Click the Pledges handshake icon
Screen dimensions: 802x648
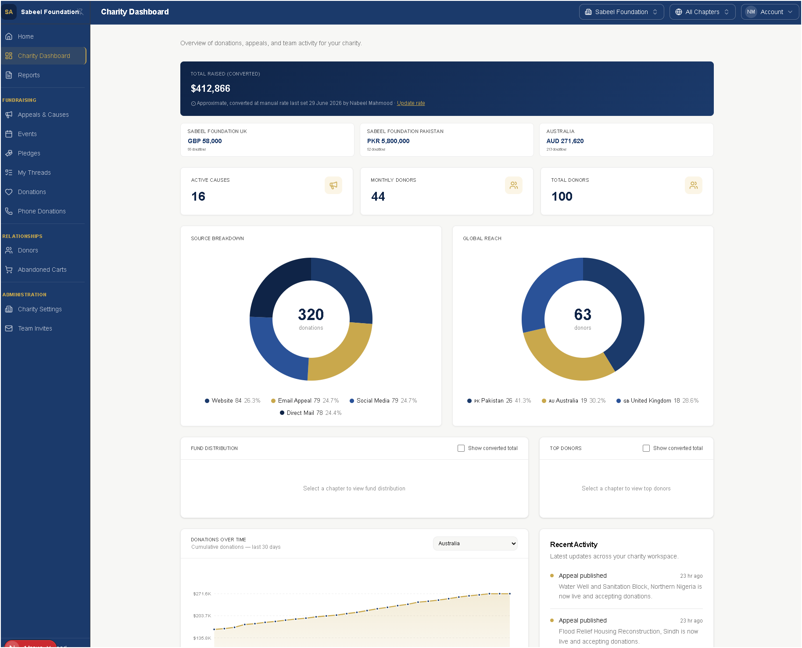pos(9,153)
